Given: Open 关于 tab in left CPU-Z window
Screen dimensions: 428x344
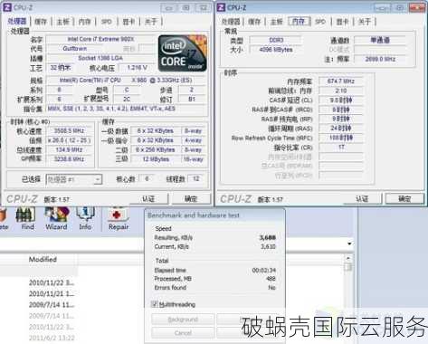Looking at the screenshot, I should (151, 22).
